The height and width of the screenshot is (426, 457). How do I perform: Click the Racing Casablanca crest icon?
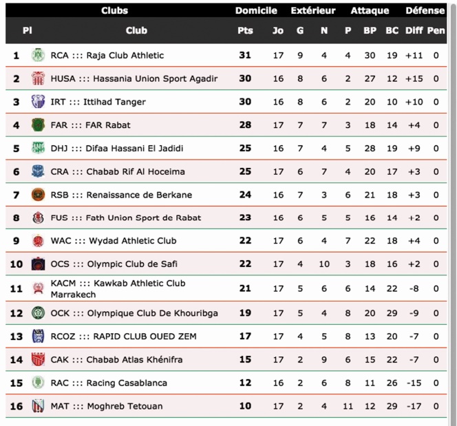(38, 383)
